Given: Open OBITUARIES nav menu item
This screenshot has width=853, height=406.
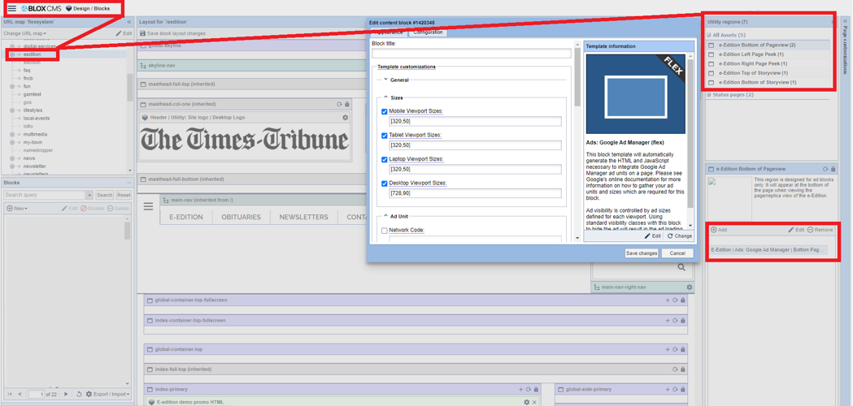Looking at the screenshot, I should tap(241, 217).
